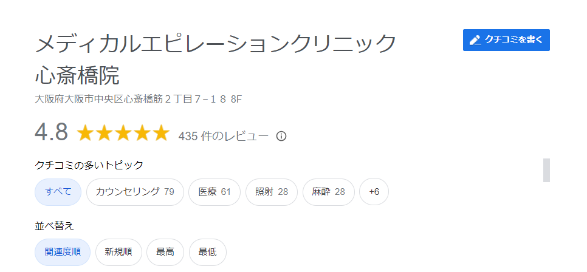Viewport: 587px width, 272px height.
Task: Select the すべて topic filter chip
Action: point(58,192)
